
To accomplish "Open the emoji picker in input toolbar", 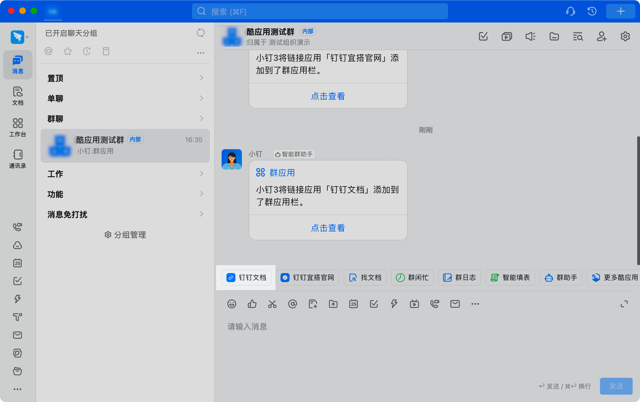I will click(232, 304).
